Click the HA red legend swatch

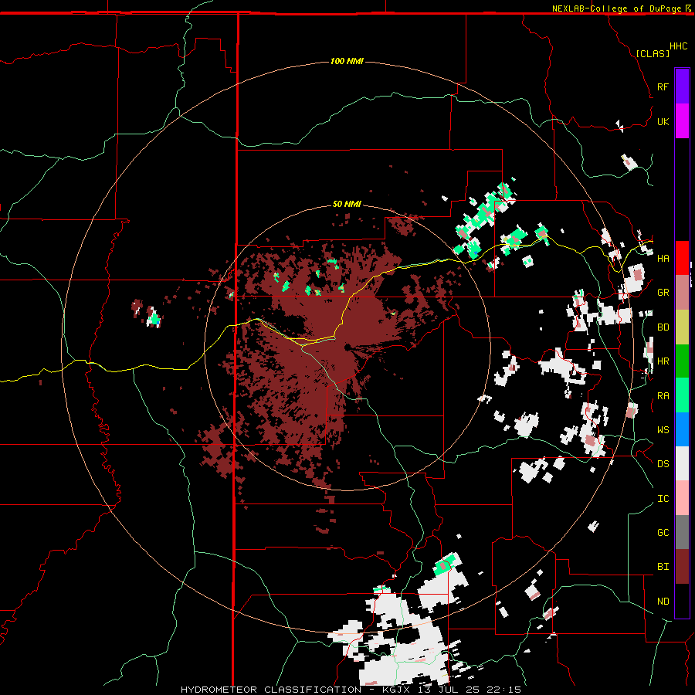click(682, 258)
